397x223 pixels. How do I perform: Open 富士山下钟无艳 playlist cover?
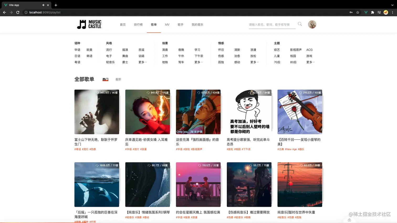(97, 112)
